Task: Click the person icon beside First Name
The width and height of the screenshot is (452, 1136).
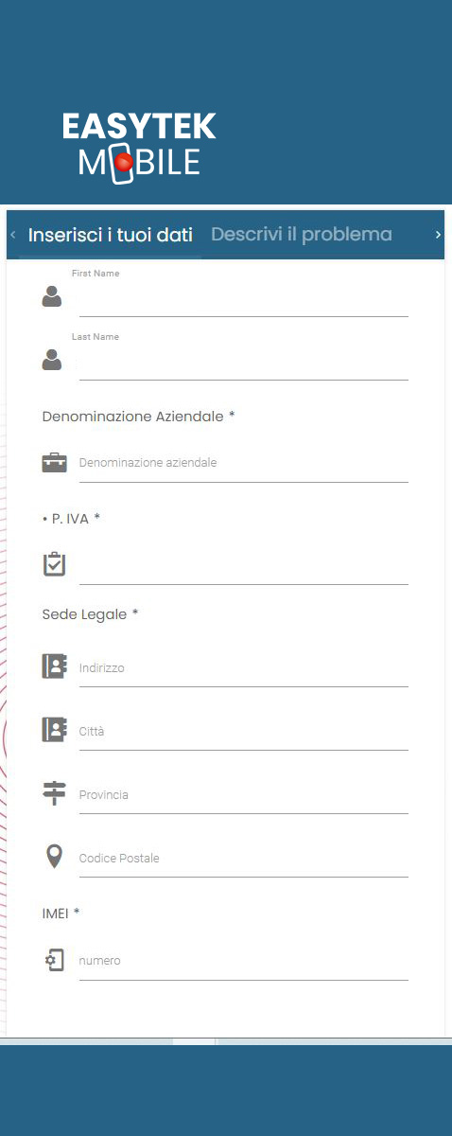Action: point(52,296)
